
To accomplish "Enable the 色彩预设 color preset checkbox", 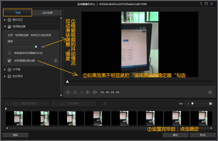I will point(9,76).
